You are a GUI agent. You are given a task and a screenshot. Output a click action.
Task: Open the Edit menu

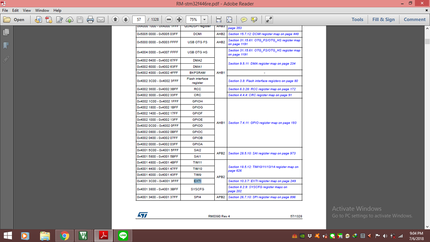[x=15, y=10]
